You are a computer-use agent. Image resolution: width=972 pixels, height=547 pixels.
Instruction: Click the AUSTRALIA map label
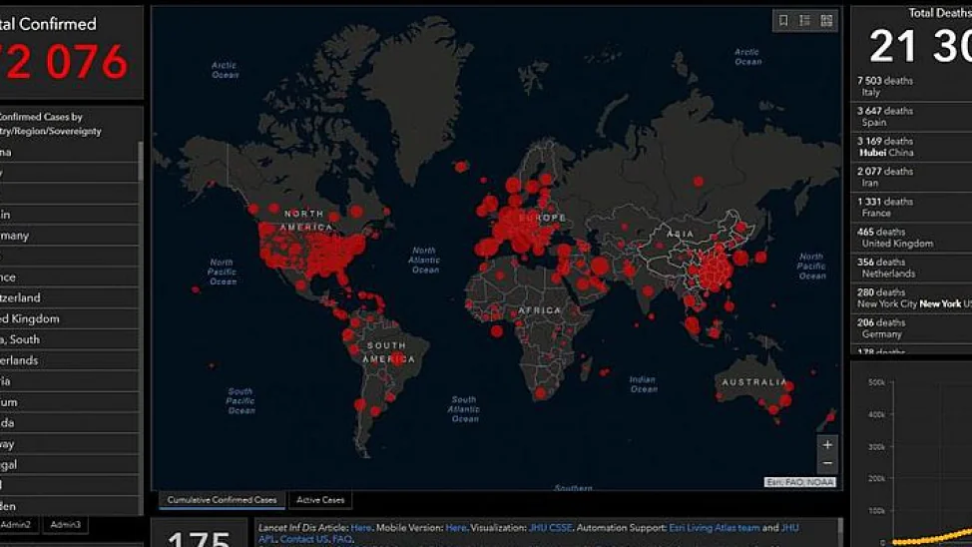click(x=754, y=382)
